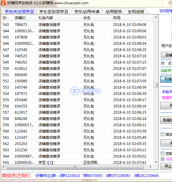Select row with store ID 10000120...
The image size is (172, 182).
coord(77,31)
